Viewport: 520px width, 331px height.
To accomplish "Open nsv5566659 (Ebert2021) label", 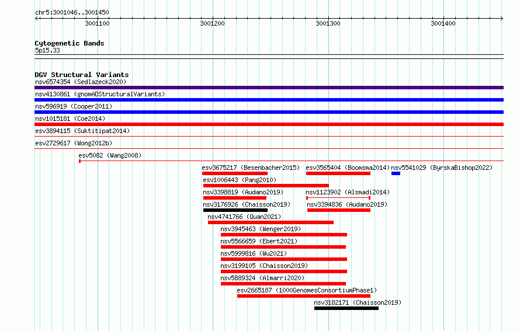I will tap(259, 241).
